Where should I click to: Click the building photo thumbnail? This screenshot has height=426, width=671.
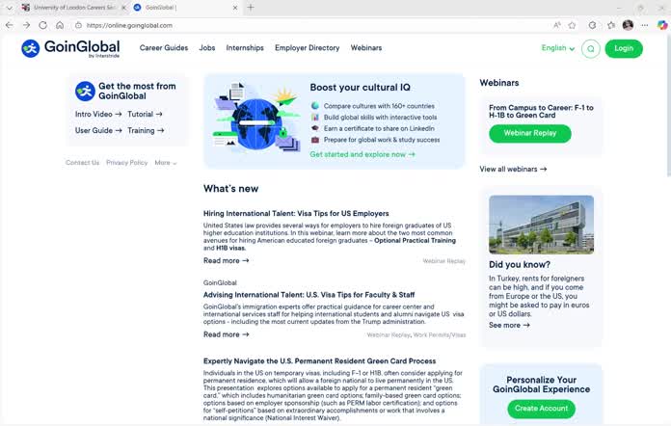542,225
